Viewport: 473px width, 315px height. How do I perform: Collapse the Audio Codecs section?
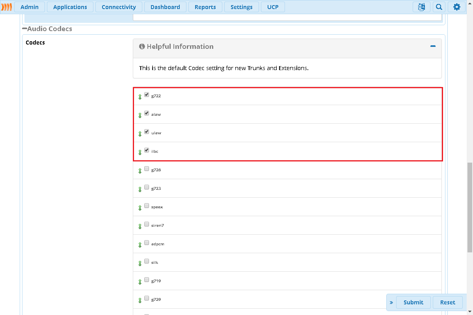[25, 29]
